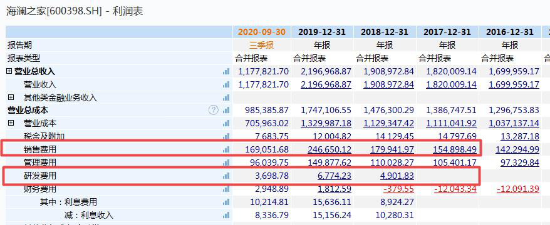
Task: Expand the 其他类金融业务收入 row
Action: click(x=11, y=97)
